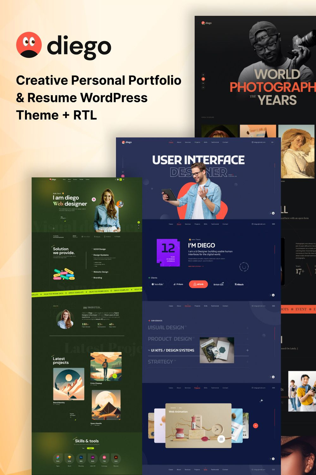Click the VIEW WORK button on Web Animation

[221, 439]
